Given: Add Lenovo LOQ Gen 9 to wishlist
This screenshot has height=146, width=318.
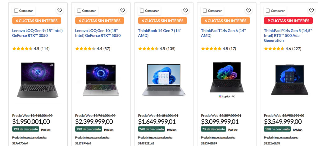Looking at the screenshot, I should pos(60,11).
